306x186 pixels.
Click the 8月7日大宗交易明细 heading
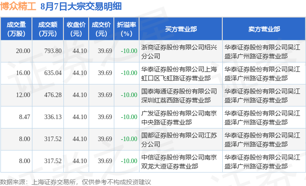81,6
